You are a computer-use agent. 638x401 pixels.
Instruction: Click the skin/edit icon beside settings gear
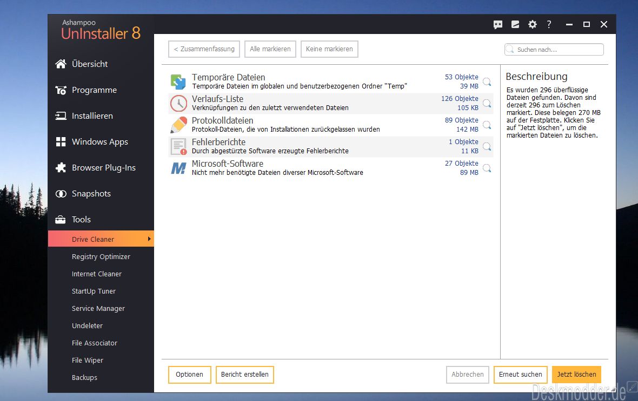pos(515,24)
